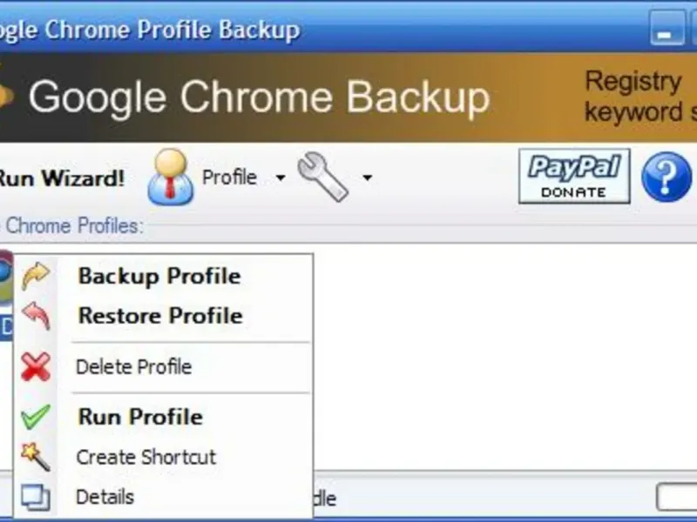This screenshot has width=697, height=522.
Task: Choose Details label in context menu
Action: click(105, 498)
